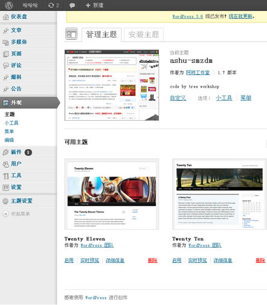
Task: Click the 多媒体 media icon
Action: point(5,42)
